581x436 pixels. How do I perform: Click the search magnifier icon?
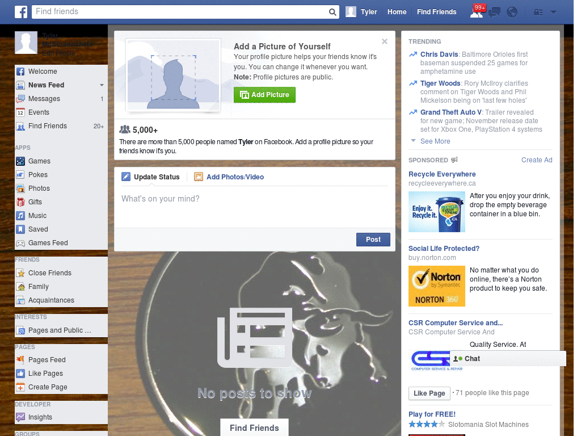(x=332, y=12)
